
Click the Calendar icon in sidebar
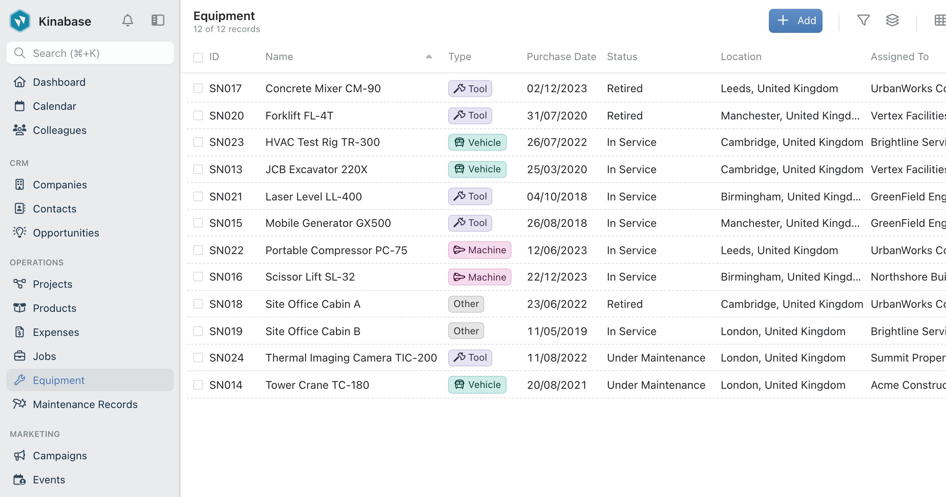20,106
